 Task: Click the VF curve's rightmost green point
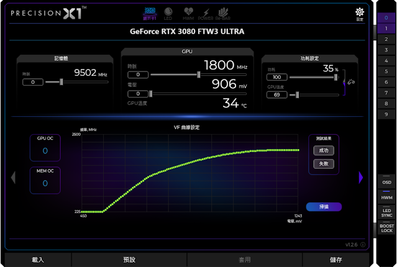[298, 150]
